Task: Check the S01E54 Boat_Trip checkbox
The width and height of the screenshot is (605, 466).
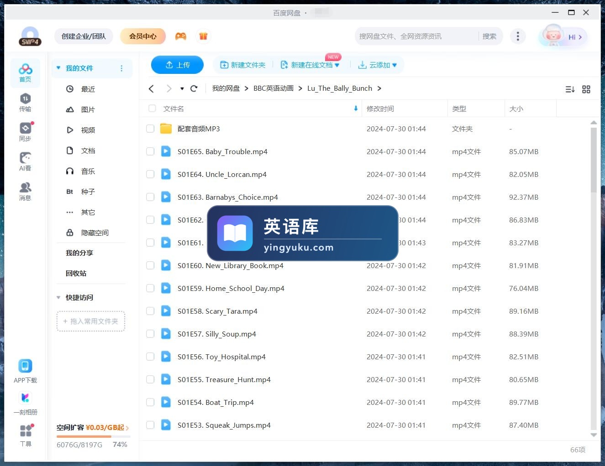Action: pyautogui.click(x=150, y=402)
